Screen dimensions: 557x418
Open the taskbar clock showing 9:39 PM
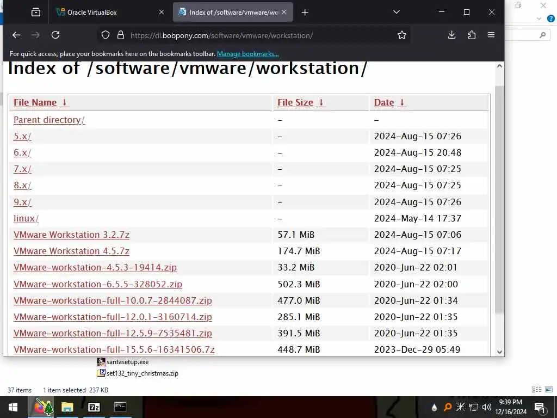pyautogui.click(x=511, y=407)
